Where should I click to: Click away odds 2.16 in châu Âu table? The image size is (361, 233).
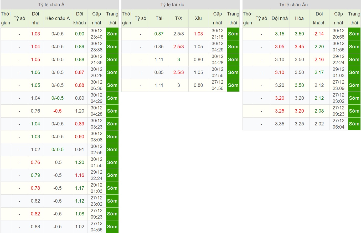(x=319, y=60)
